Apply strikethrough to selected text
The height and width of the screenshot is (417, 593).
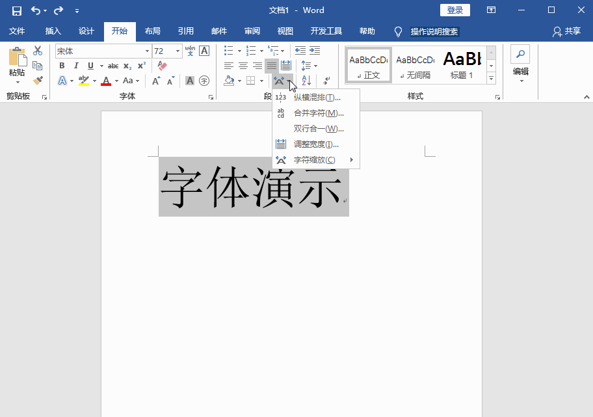[x=114, y=65]
